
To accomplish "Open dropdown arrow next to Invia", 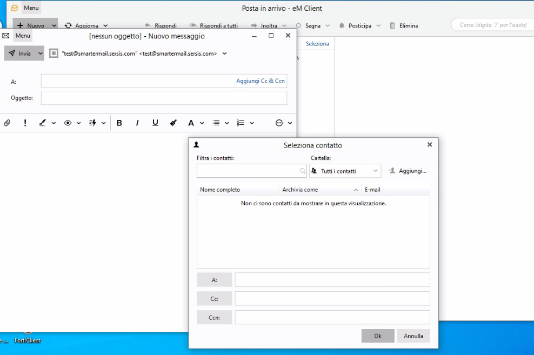I will click(x=40, y=53).
